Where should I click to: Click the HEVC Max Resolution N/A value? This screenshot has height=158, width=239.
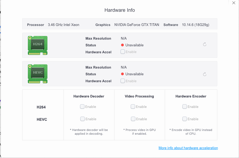pyautogui.click(x=124, y=67)
